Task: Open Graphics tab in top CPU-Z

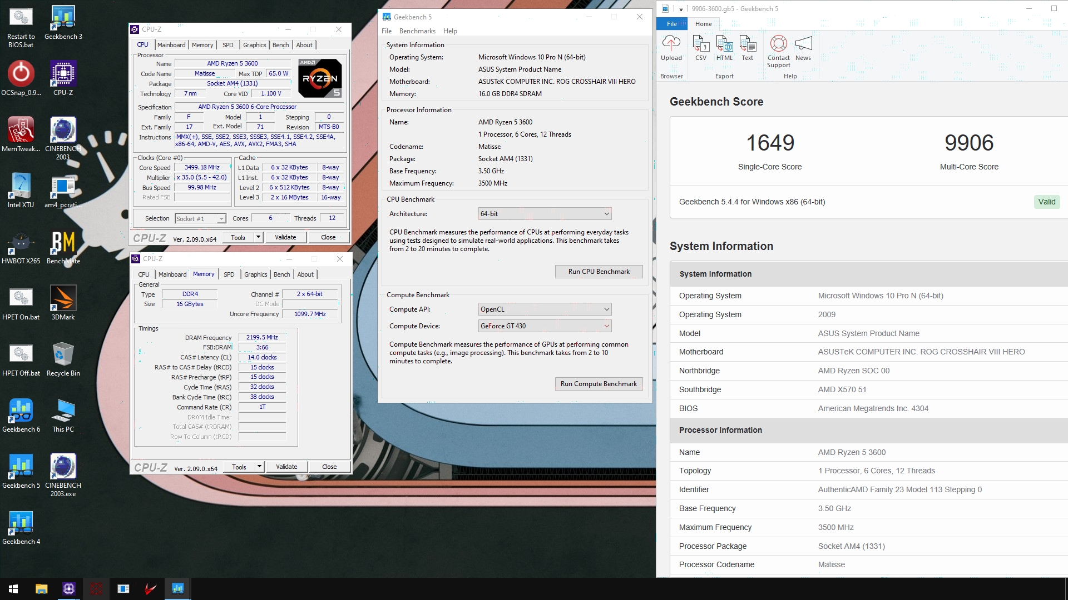Action: 255,45
